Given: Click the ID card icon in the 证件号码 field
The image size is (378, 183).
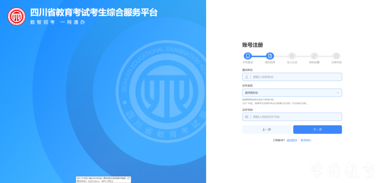Looking at the screenshot, I should click(x=247, y=117).
